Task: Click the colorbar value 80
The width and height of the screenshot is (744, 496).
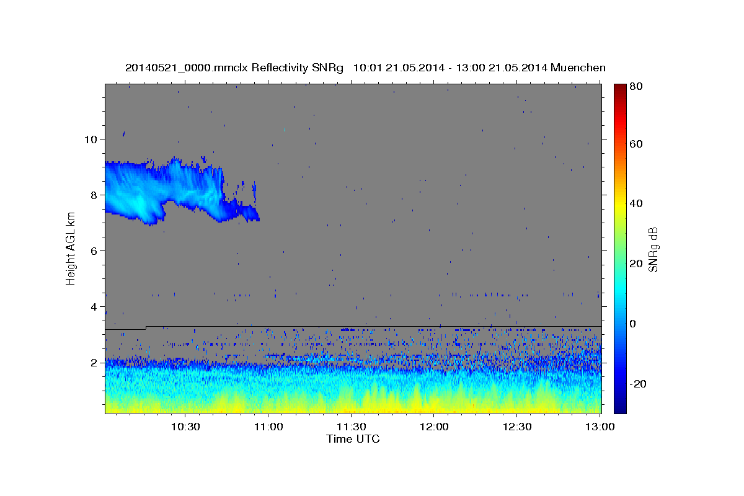Action: (x=635, y=87)
